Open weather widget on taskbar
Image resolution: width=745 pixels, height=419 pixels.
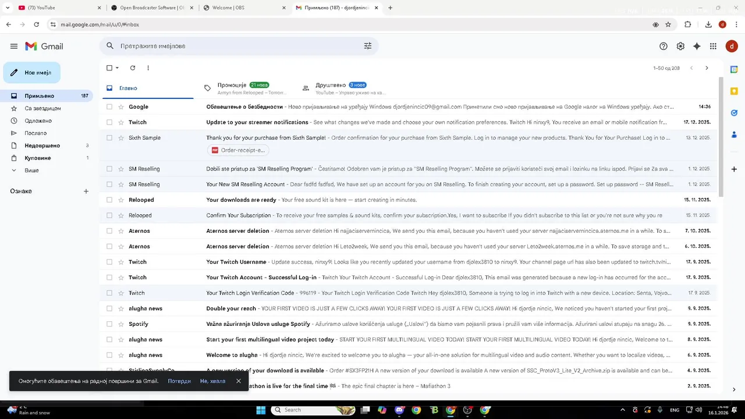28,410
